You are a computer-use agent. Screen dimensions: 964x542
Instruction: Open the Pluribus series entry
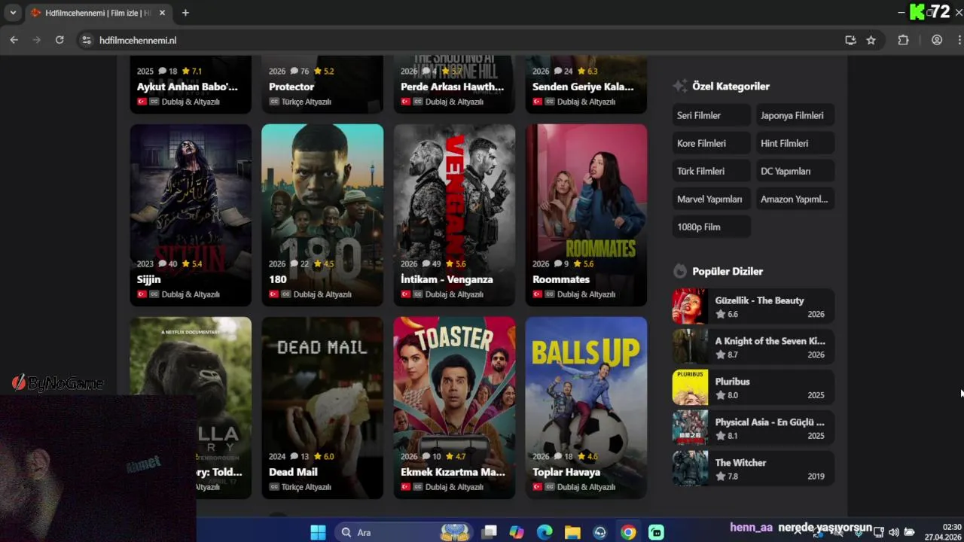tap(753, 388)
